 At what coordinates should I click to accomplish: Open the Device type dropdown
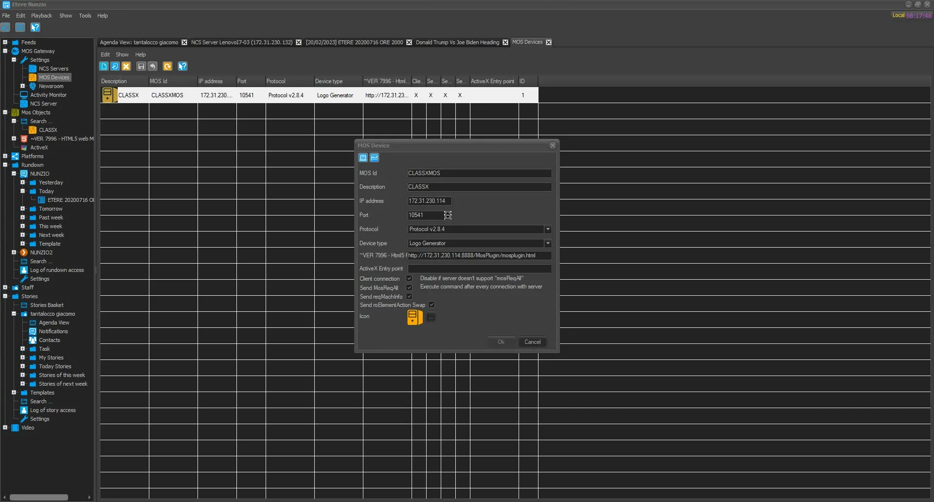click(x=548, y=243)
